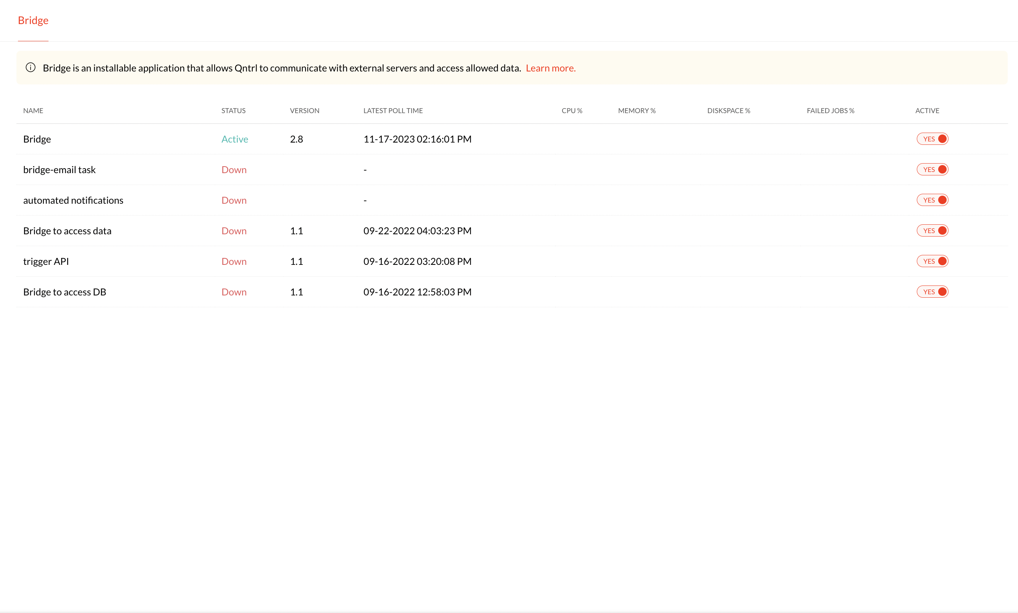This screenshot has width=1018, height=613.
Task: Open the Learn more link
Action: tap(550, 68)
